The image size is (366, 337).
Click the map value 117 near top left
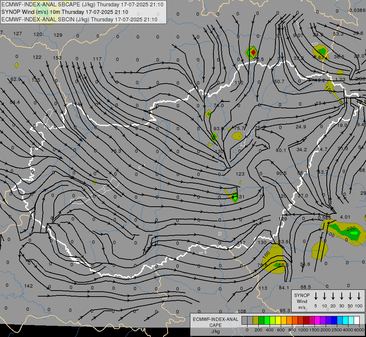click(97, 59)
